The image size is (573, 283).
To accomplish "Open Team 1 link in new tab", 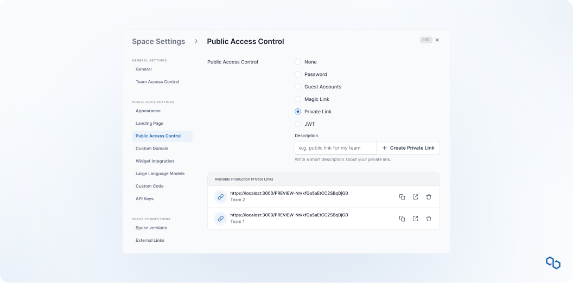I will [x=416, y=218].
